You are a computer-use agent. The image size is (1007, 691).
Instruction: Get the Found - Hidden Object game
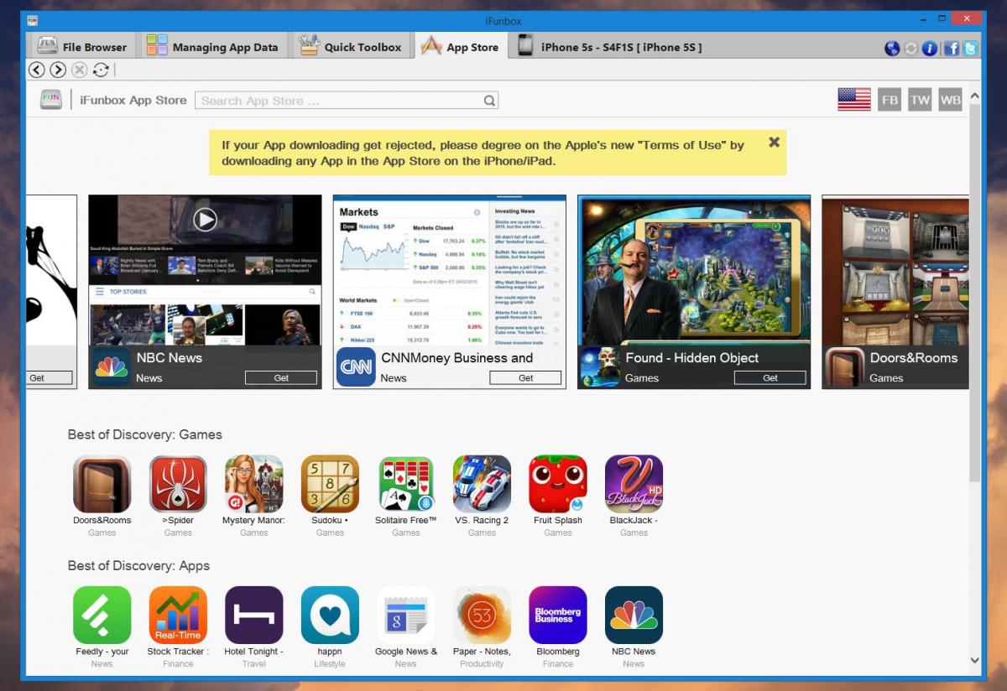[x=770, y=378]
